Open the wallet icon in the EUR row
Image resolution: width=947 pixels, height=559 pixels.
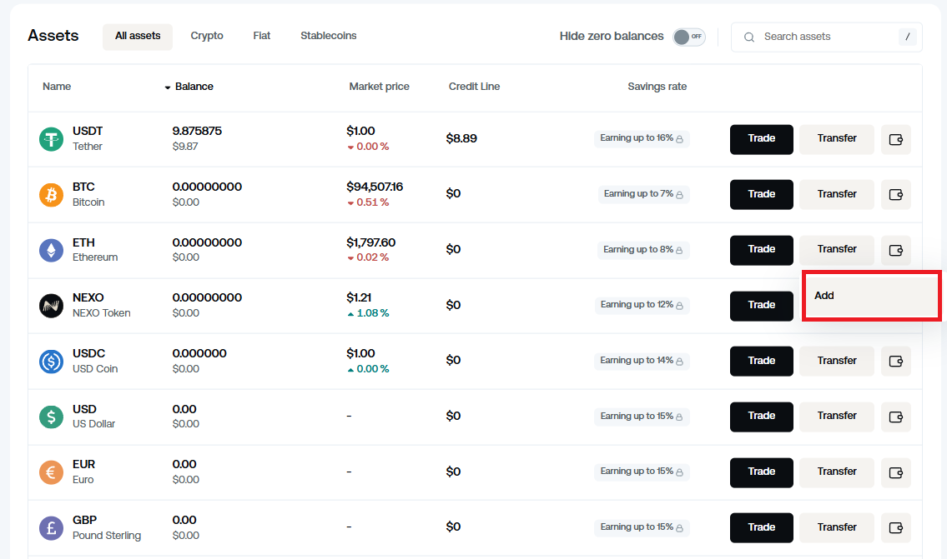(x=895, y=472)
